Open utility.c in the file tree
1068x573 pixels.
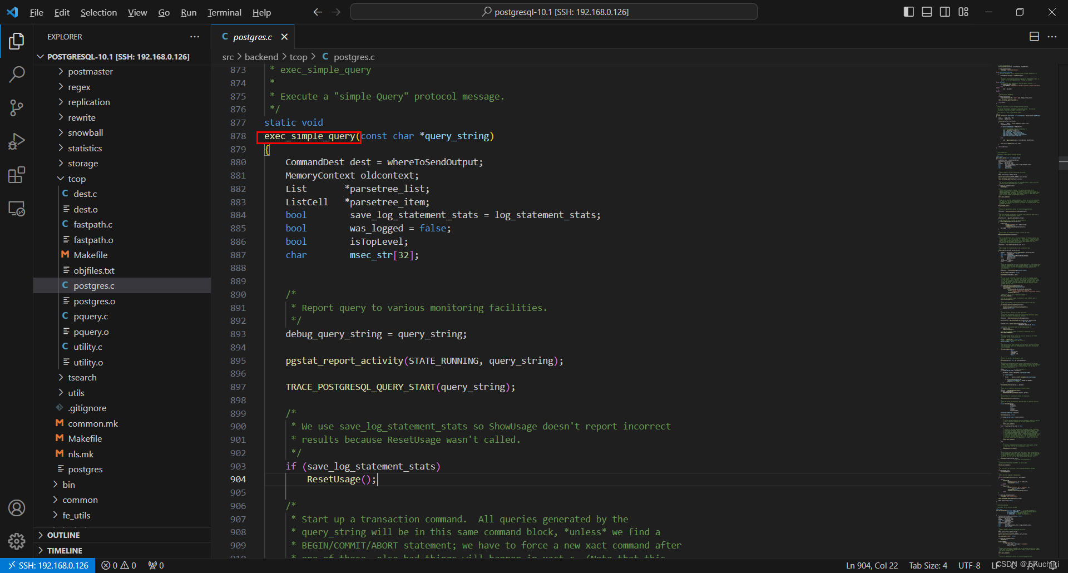[x=88, y=347]
